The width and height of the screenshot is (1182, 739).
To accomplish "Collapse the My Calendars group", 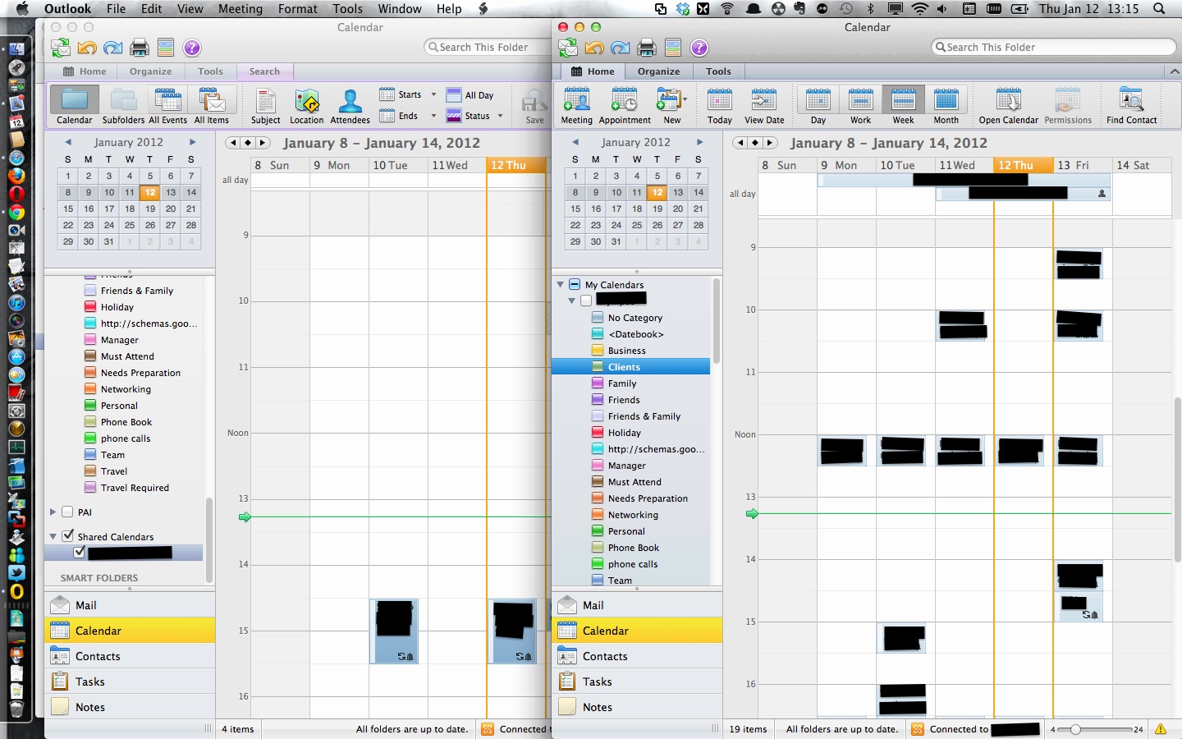I will [x=560, y=285].
